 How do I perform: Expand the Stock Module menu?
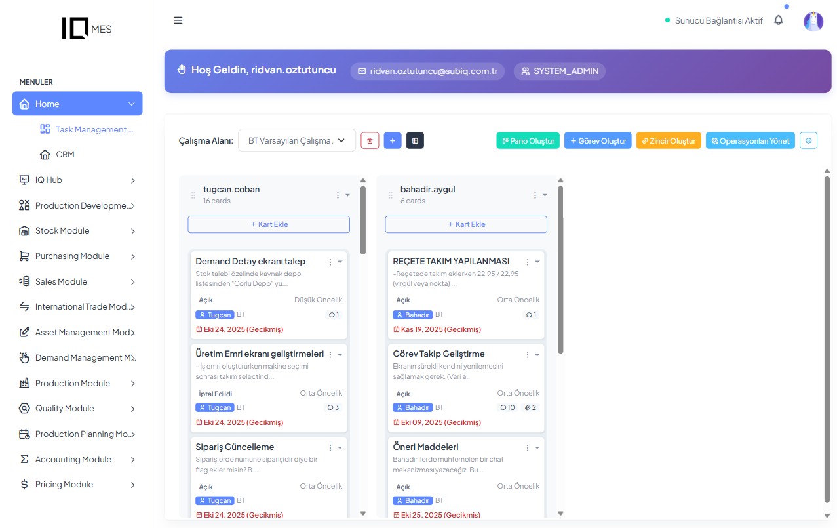pos(77,231)
